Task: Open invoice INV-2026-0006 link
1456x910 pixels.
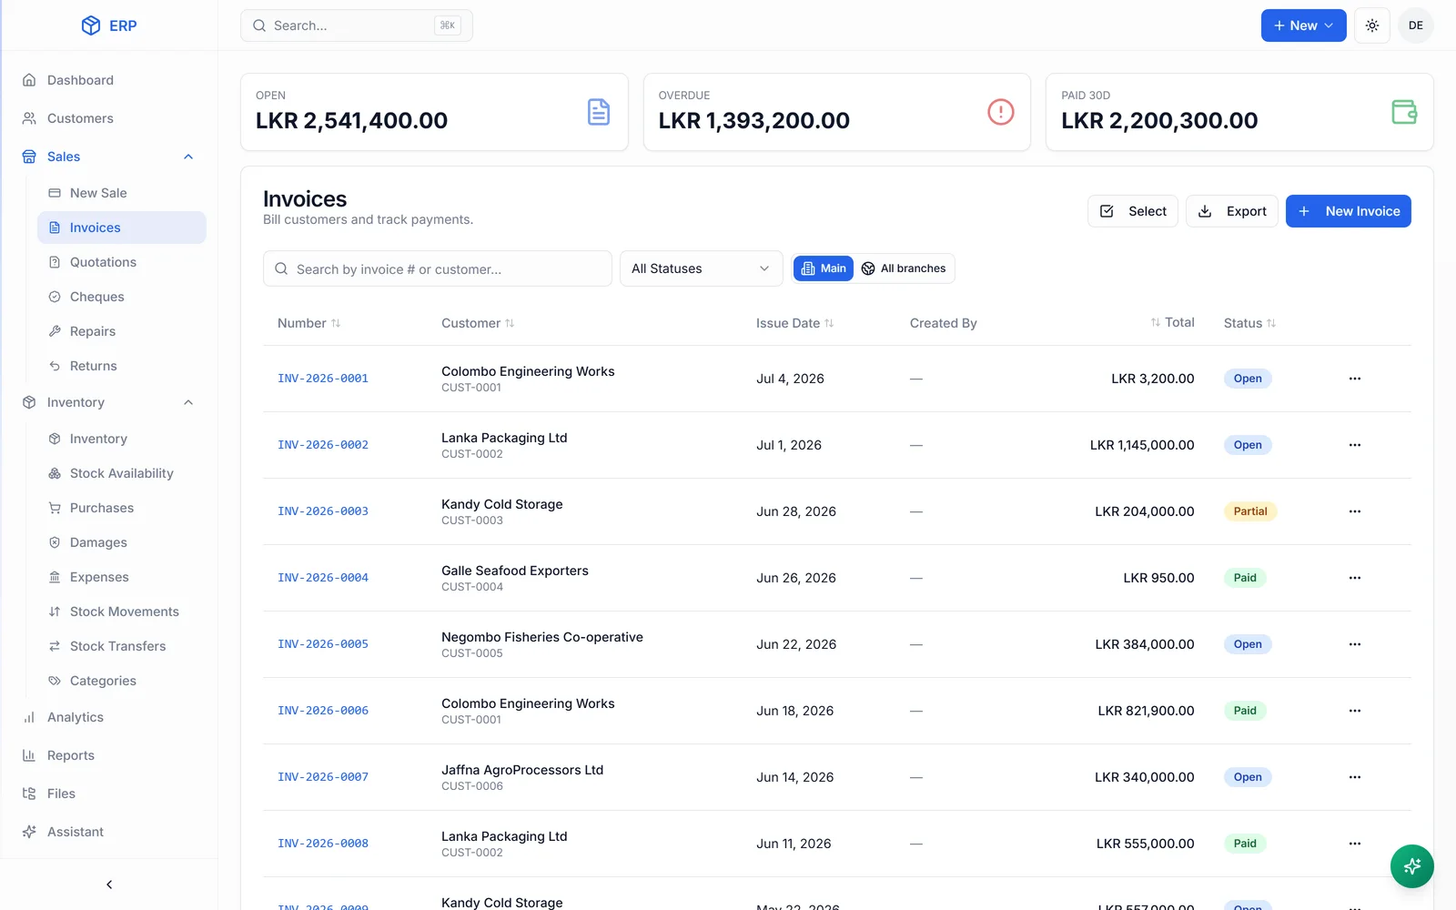Action: tap(323, 711)
